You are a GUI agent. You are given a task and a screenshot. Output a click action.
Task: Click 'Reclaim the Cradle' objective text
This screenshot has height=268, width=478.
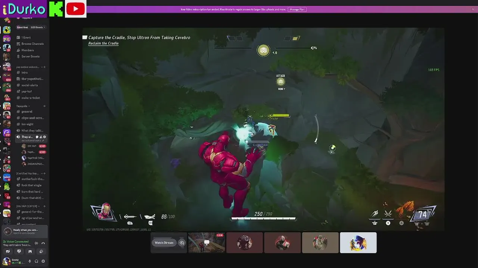pos(103,43)
